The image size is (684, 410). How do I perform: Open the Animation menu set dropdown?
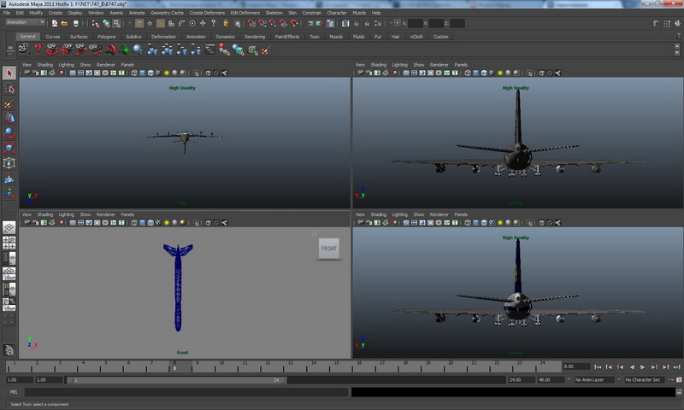[25, 23]
